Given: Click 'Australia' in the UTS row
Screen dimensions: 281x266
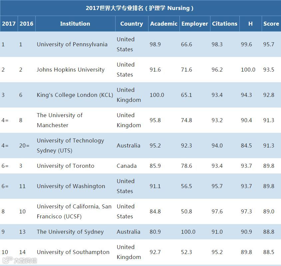Looking at the screenshot, I should pyautogui.click(x=129, y=145).
